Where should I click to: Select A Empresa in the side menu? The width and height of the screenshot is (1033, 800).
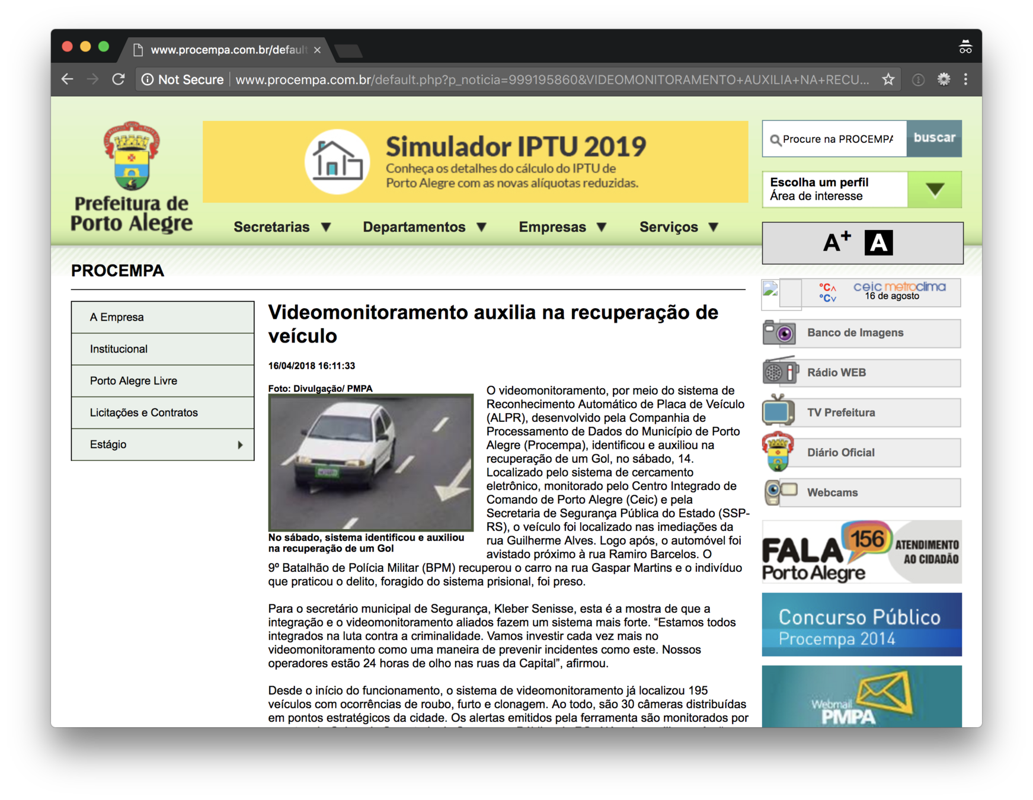pos(163,317)
